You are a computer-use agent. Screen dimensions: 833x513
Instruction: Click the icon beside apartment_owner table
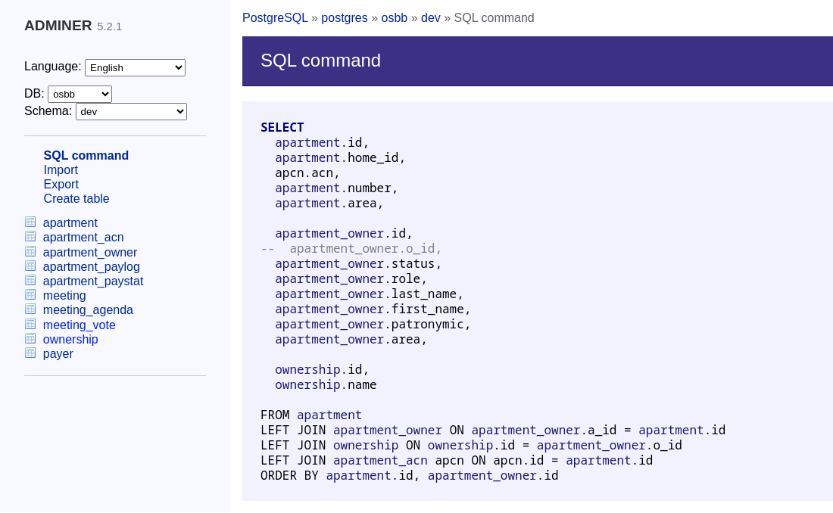coord(30,252)
